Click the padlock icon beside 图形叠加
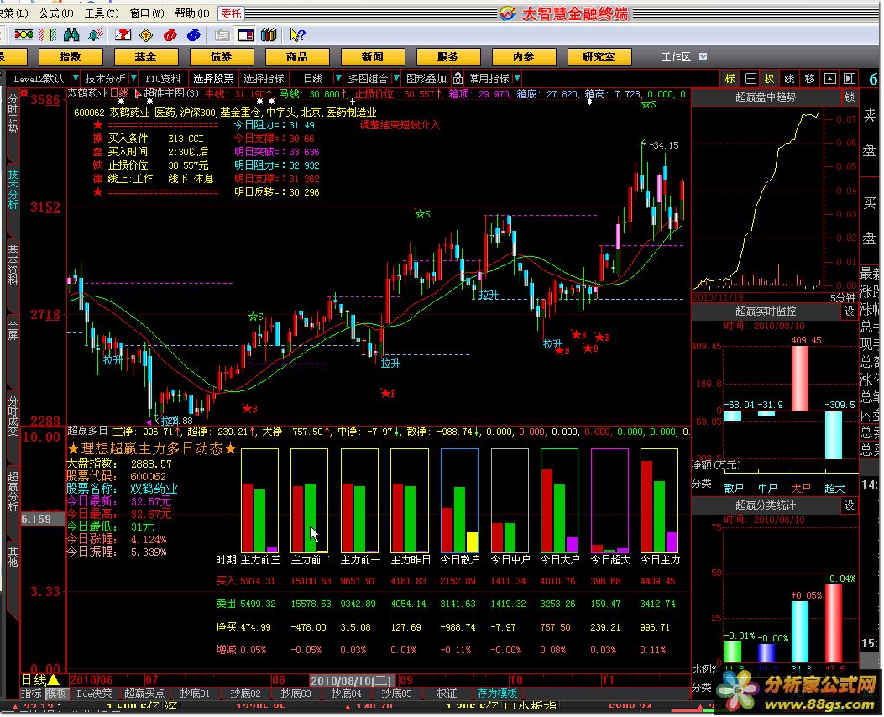Screen dimensions: 884x717 pos(458,78)
